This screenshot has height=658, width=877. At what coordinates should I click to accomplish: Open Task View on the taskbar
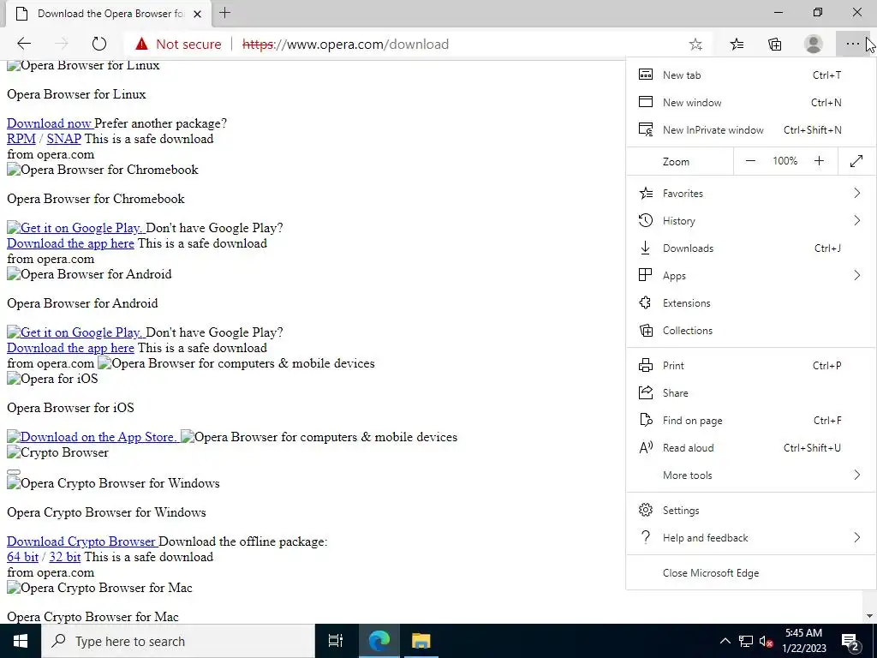pyautogui.click(x=336, y=641)
